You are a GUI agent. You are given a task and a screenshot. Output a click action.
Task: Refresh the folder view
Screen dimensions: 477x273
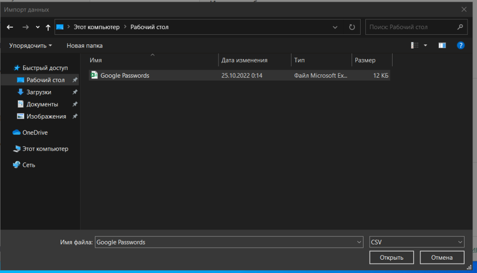click(x=352, y=27)
